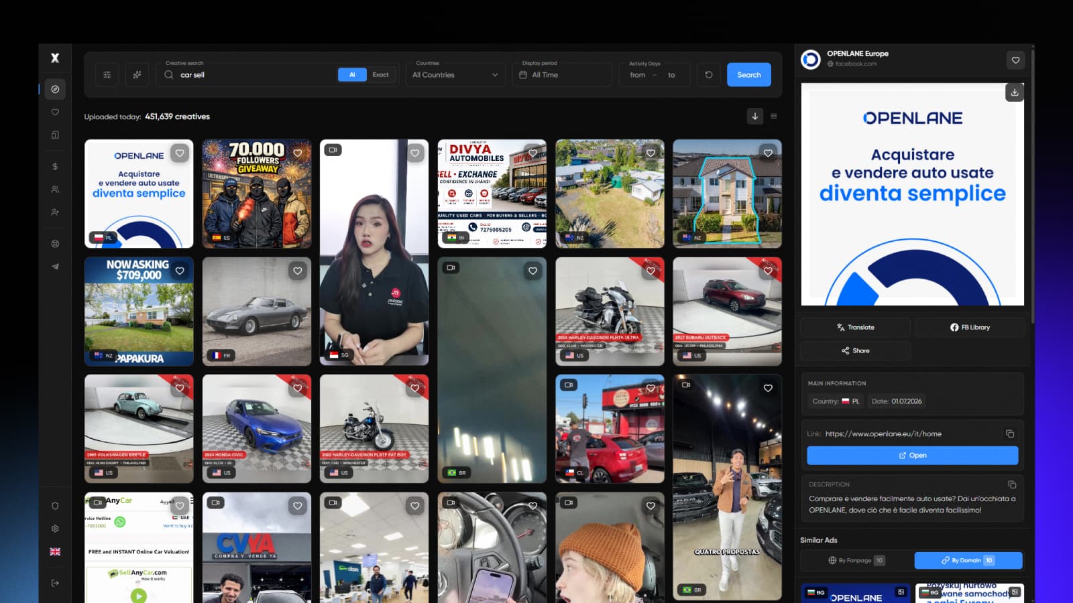Switch language via UK flag icon
1073x603 pixels.
55,551
